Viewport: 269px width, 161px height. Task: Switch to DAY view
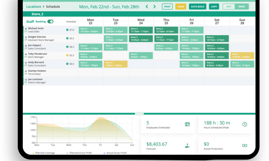pyautogui.click(x=229, y=6)
